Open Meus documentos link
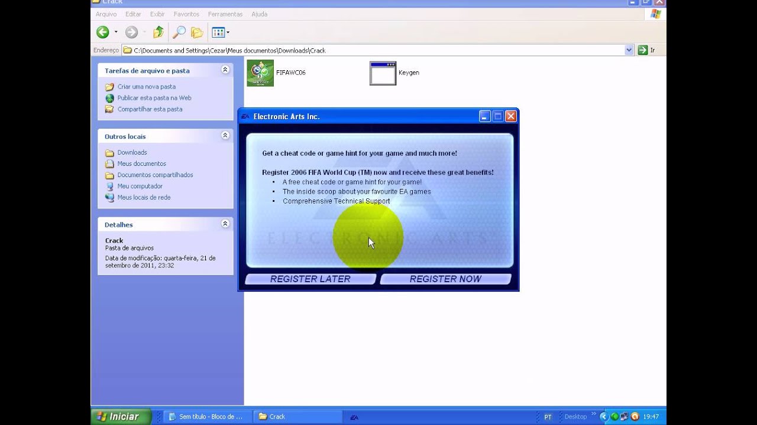The width and height of the screenshot is (757, 425). (141, 164)
